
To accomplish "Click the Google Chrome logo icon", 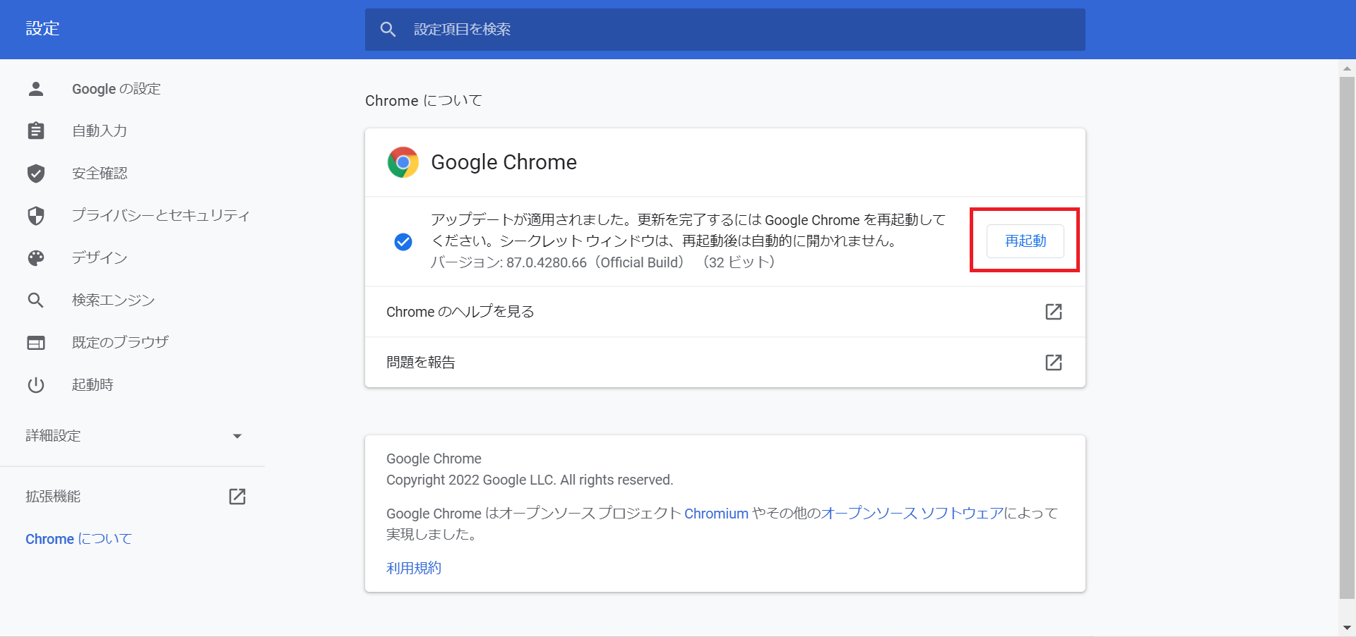I will (403, 162).
